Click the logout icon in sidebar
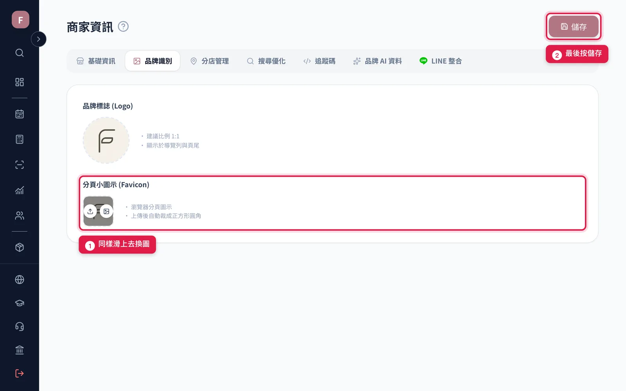The image size is (626, 391). tap(20, 373)
